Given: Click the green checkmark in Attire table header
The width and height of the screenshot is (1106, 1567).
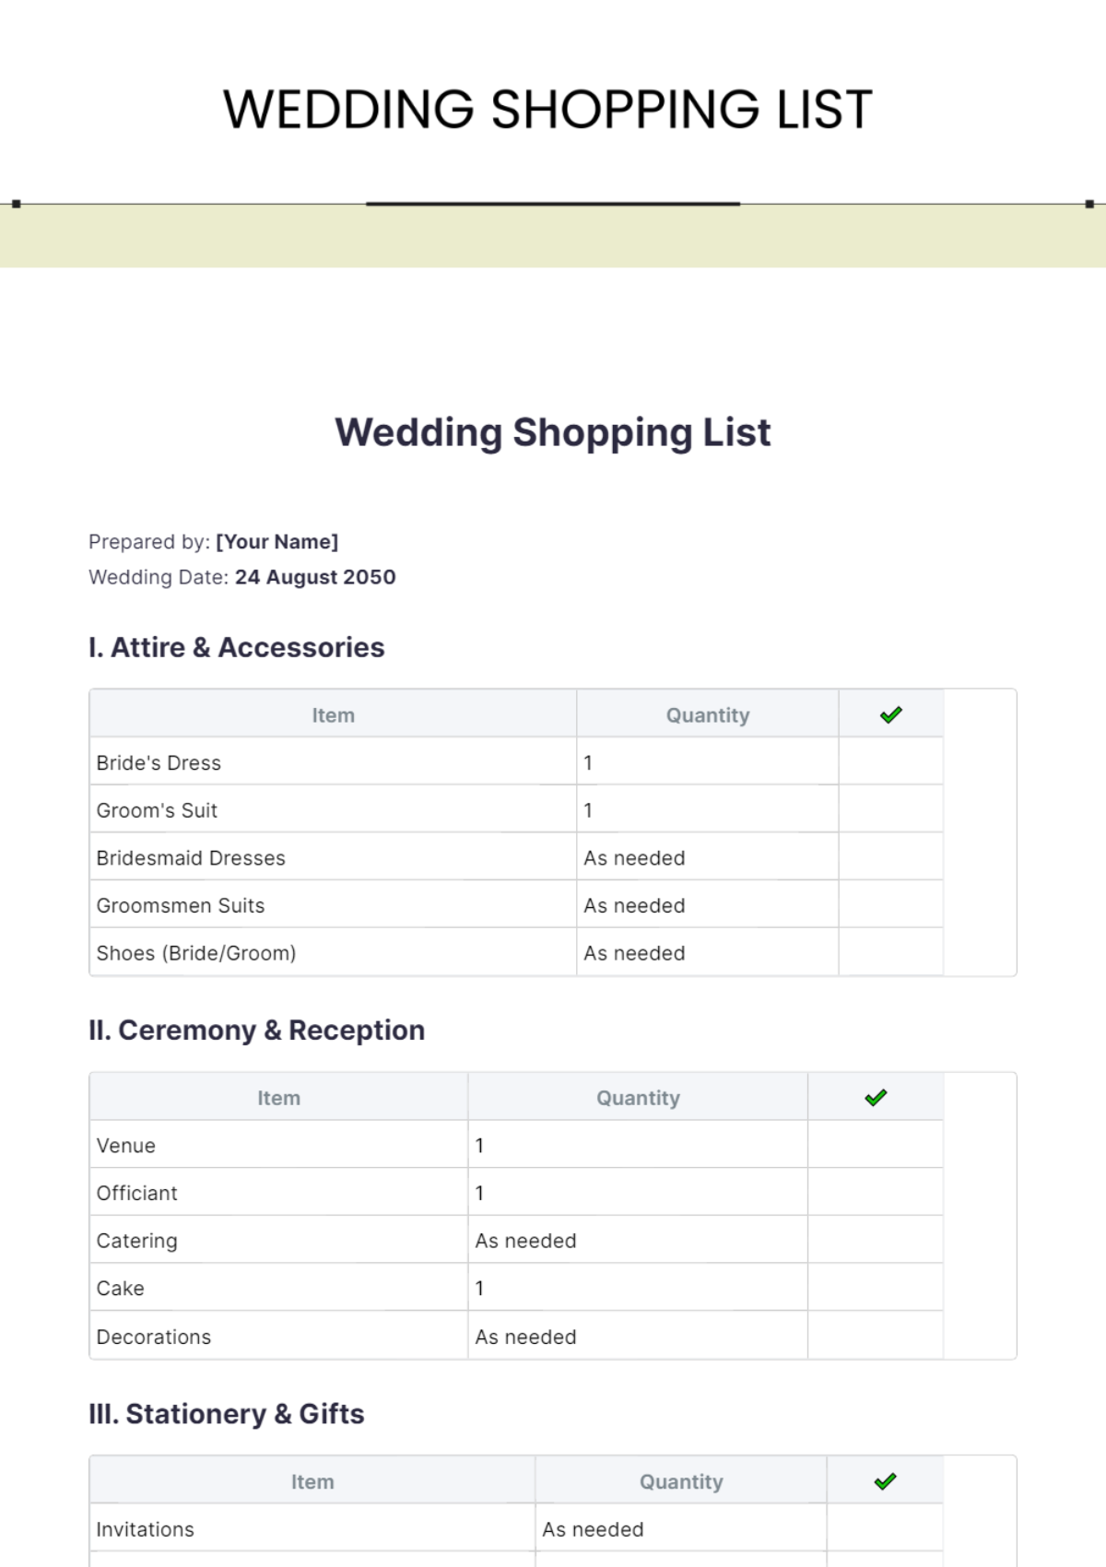Looking at the screenshot, I should pos(890,715).
